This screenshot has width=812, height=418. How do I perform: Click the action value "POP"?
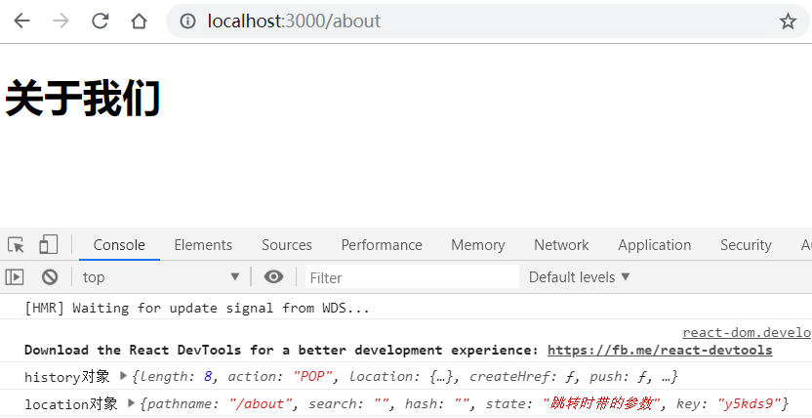coord(312,377)
